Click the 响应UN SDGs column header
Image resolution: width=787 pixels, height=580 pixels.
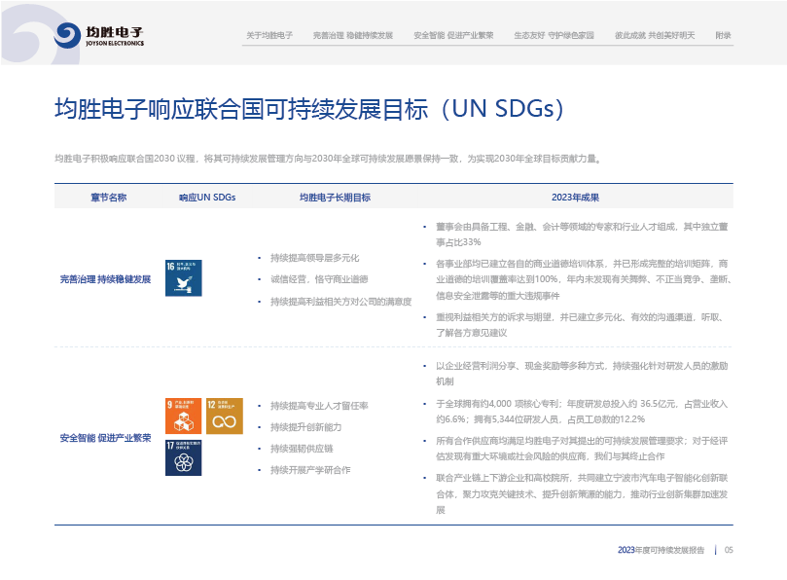[207, 197]
